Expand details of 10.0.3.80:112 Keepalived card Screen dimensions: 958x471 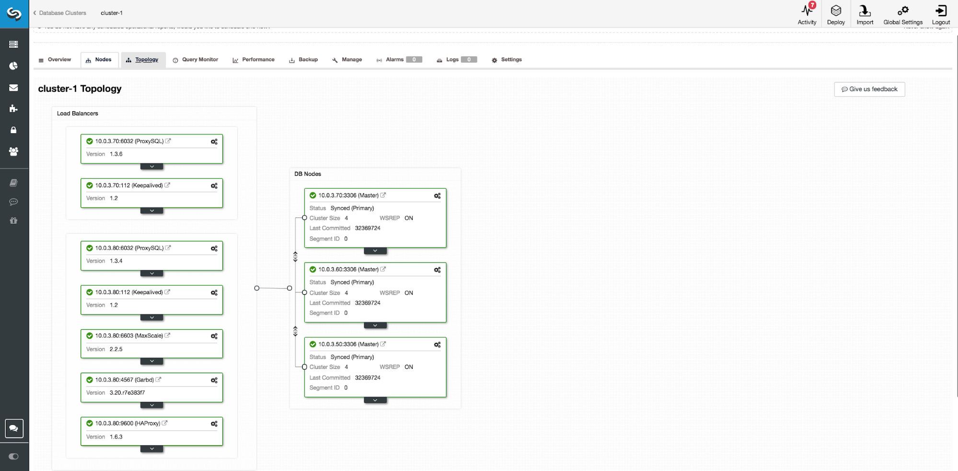[152, 318]
